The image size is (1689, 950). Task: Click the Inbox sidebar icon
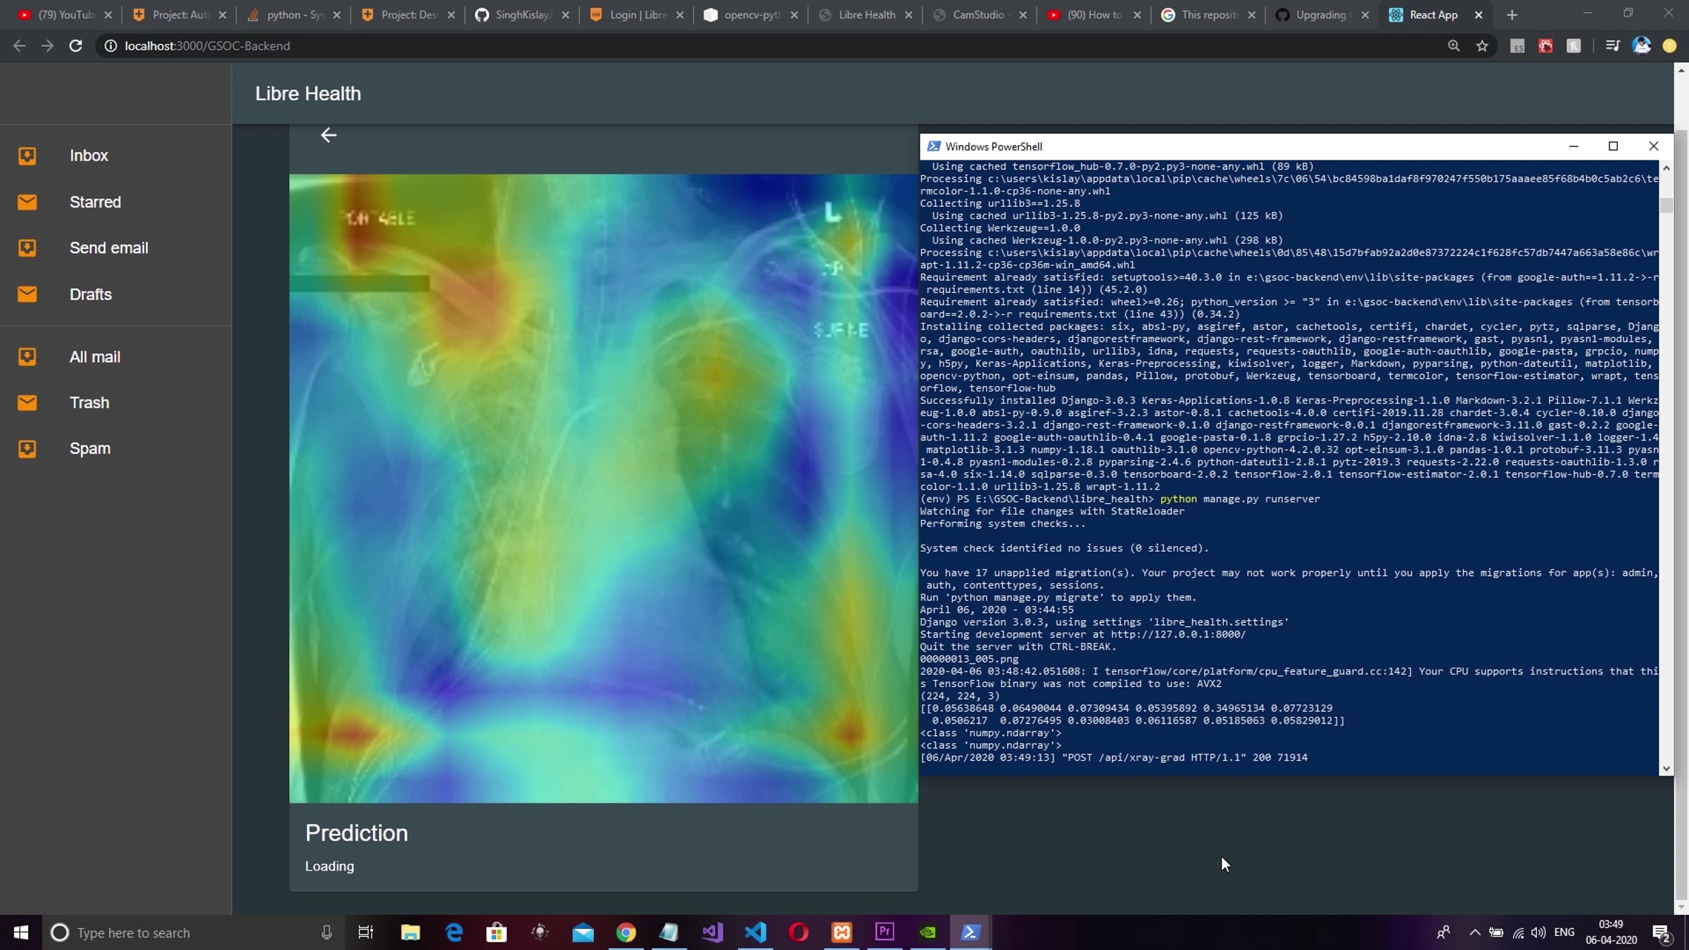coord(27,156)
